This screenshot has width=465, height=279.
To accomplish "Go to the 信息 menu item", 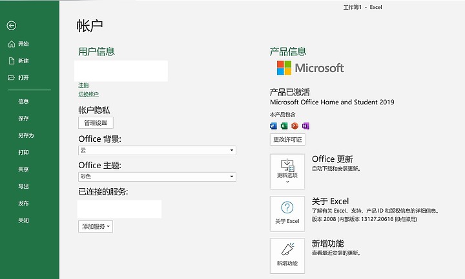I will 23,101.
